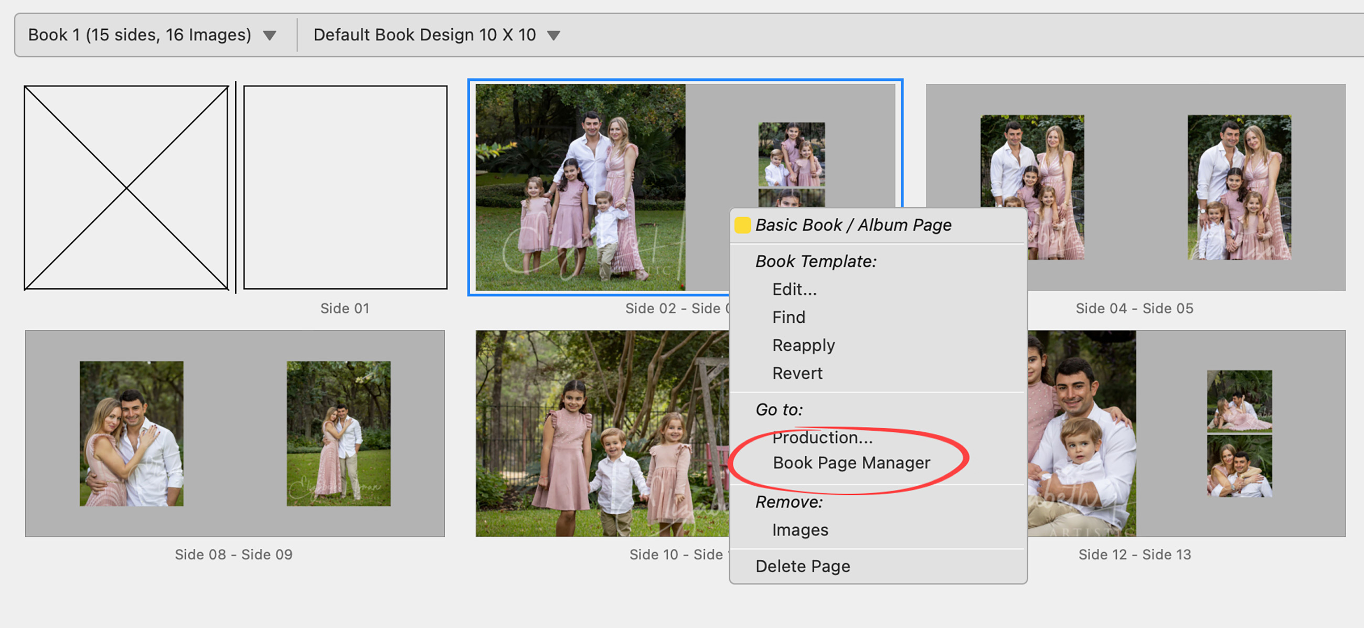Image resolution: width=1364 pixels, height=628 pixels.
Task: Click large family photo on Side 02 spread
Action: pos(580,187)
